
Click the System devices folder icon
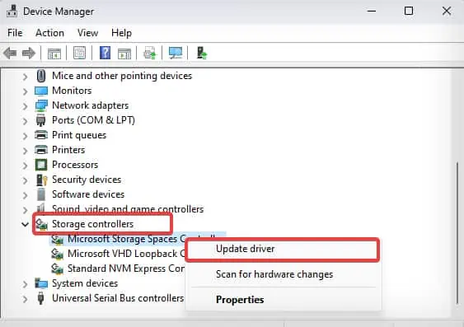click(41, 283)
